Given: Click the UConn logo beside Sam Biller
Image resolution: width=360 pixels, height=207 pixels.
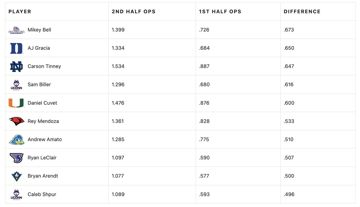Looking at the screenshot, I should coord(16,85).
